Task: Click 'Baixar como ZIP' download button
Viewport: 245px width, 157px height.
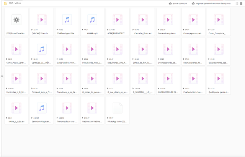Action: click(x=178, y=3)
